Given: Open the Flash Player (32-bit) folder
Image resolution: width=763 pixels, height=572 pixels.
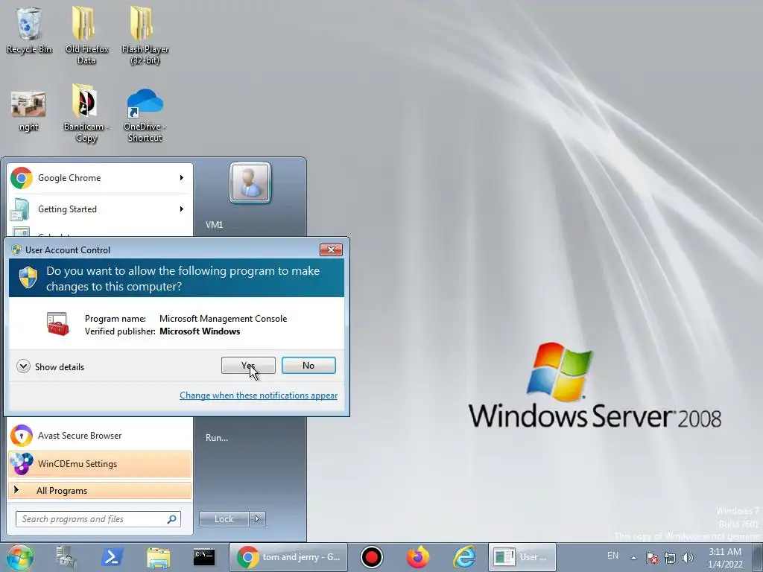Looking at the screenshot, I should point(145,35).
